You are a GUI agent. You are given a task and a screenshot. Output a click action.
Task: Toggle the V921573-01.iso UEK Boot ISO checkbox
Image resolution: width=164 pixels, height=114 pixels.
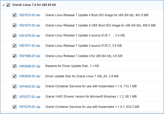pyautogui.click(x=14, y=25)
